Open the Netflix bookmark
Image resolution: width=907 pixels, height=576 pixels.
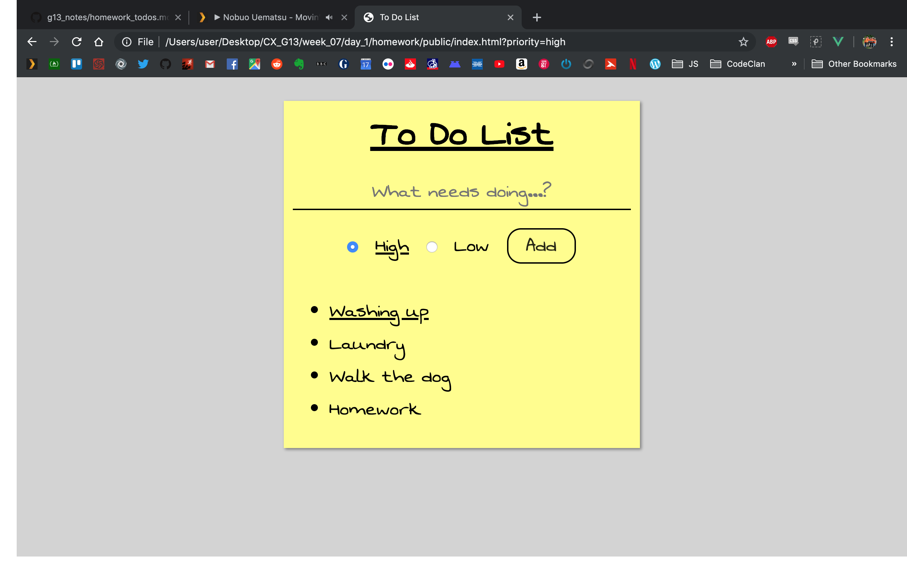pyautogui.click(x=633, y=64)
